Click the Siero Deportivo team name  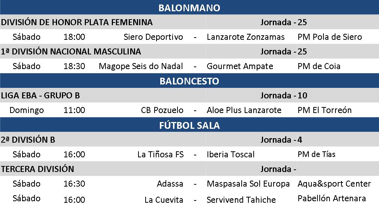[x=153, y=37]
